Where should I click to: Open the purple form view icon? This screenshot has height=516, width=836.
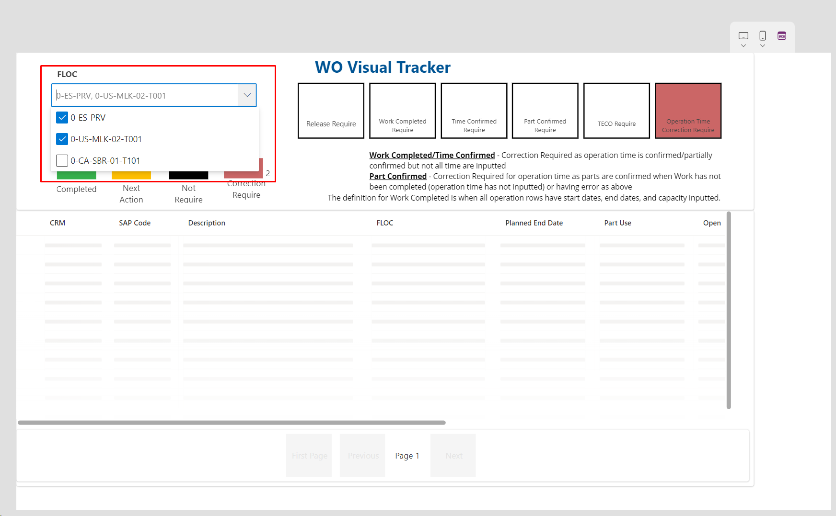pyautogui.click(x=782, y=35)
